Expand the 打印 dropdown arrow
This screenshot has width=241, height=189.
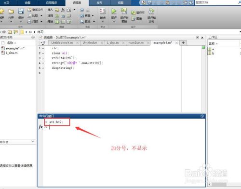[41, 21]
